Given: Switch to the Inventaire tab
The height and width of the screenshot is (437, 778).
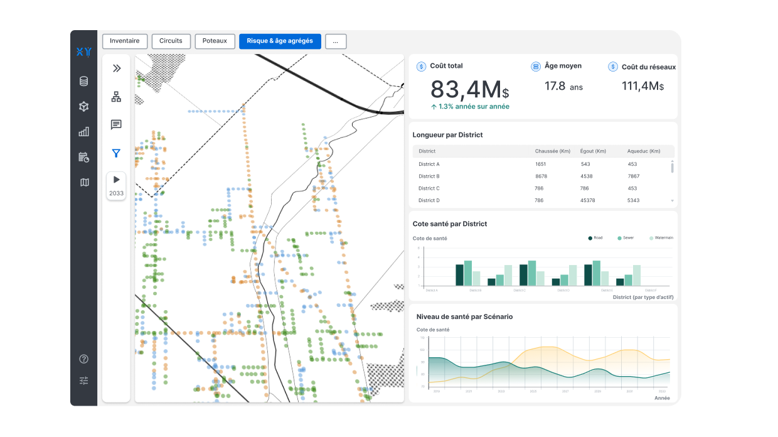Looking at the screenshot, I should coord(125,41).
